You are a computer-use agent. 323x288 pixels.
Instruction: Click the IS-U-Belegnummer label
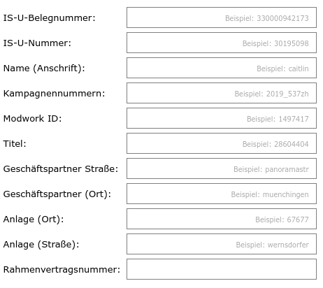point(49,18)
